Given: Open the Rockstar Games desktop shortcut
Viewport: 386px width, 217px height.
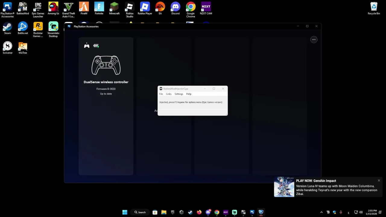Looking at the screenshot, I should (x=38, y=30).
